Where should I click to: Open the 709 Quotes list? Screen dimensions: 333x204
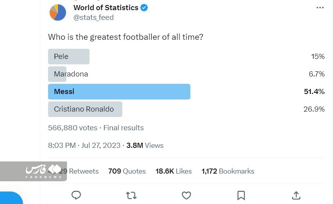click(127, 171)
